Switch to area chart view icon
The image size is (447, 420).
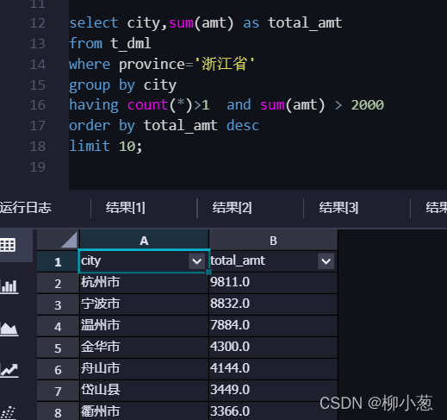[9, 329]
